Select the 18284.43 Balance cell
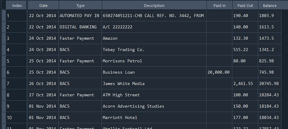Screen dimensions: 288x129 [270, 95]
